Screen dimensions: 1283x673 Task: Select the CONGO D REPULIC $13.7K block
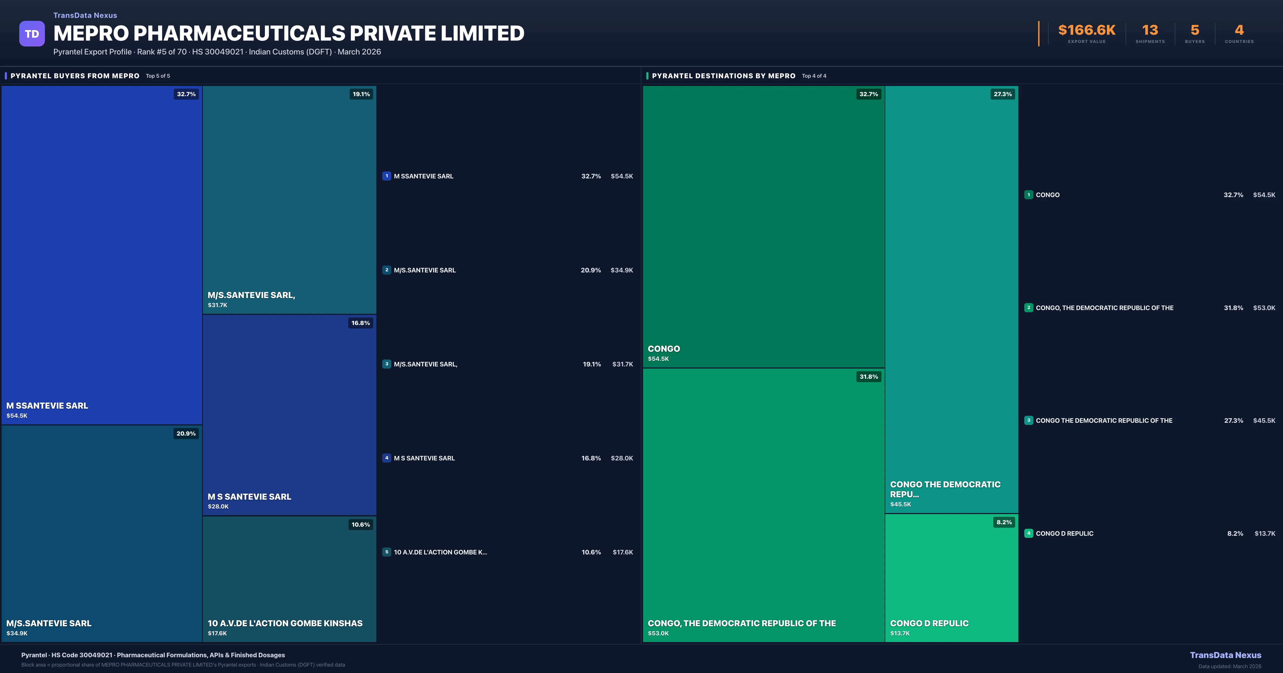951,577
